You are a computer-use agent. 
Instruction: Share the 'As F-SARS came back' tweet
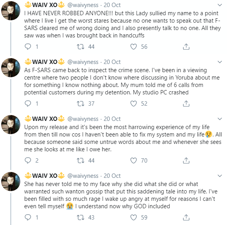[186, 104]
